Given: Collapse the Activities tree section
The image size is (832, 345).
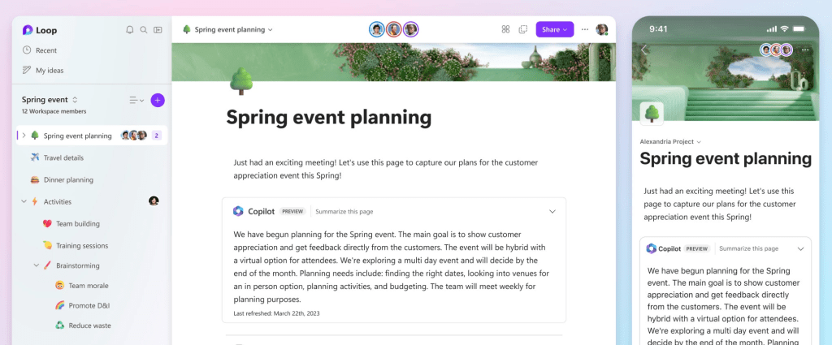Looking at the screenshot, I should pyautogui.click(x=24, y=202).
